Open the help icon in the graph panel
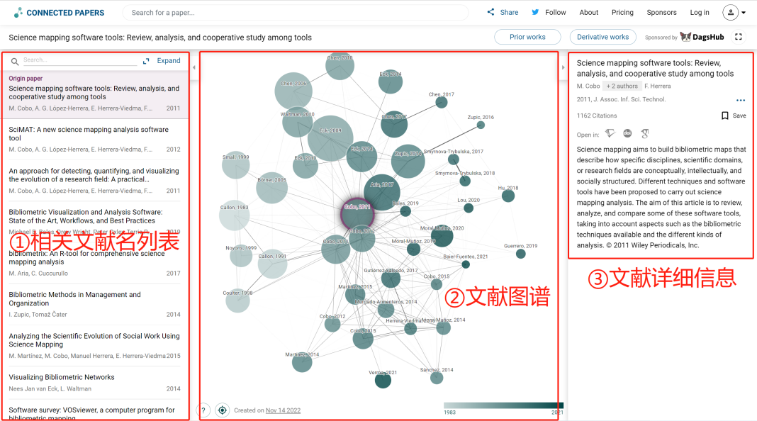Screen dimensions: 757x421 pos(204,410)
